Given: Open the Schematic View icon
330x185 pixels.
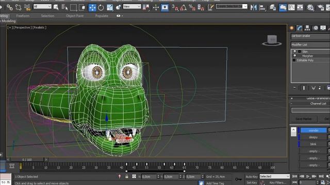Looking at the screenshot, I should click(300, 8).
